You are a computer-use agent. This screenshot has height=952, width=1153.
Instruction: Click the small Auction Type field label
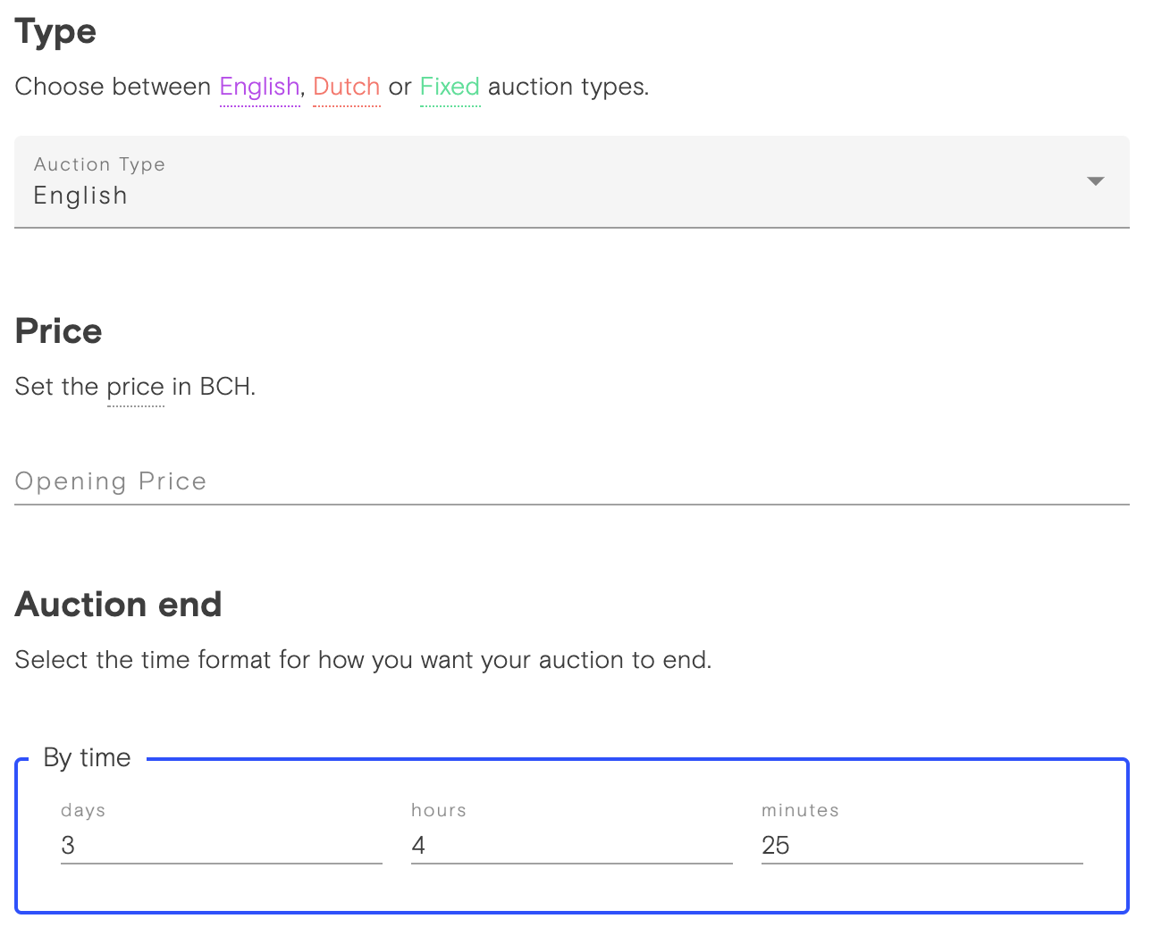coord(99,164)
